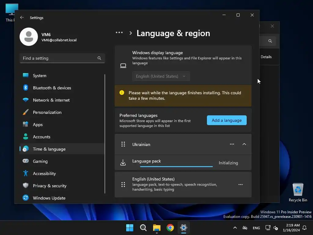Type in the Find a setting box
Viewport: 313px width, 235px height.
coord(62,58)
